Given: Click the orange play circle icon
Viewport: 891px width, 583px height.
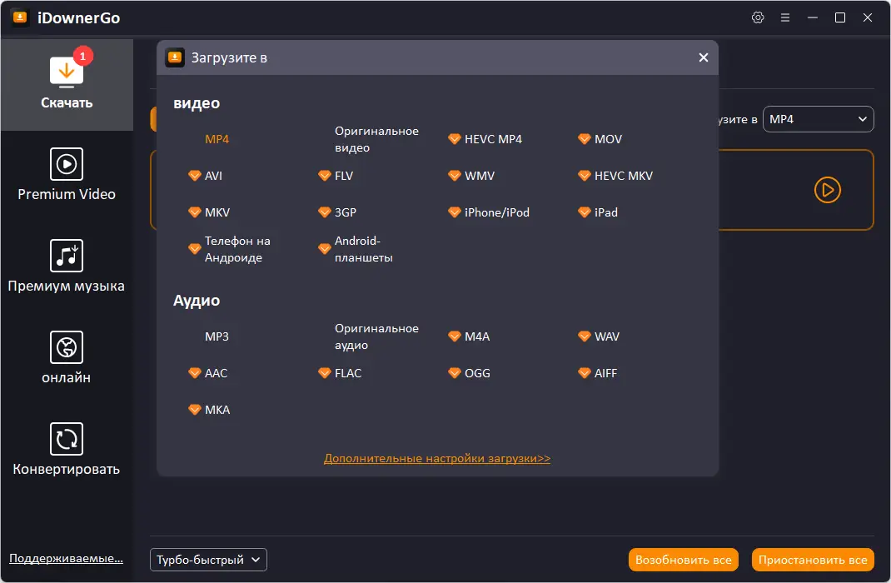Looking at the screenshot, I should click(827, 190).
